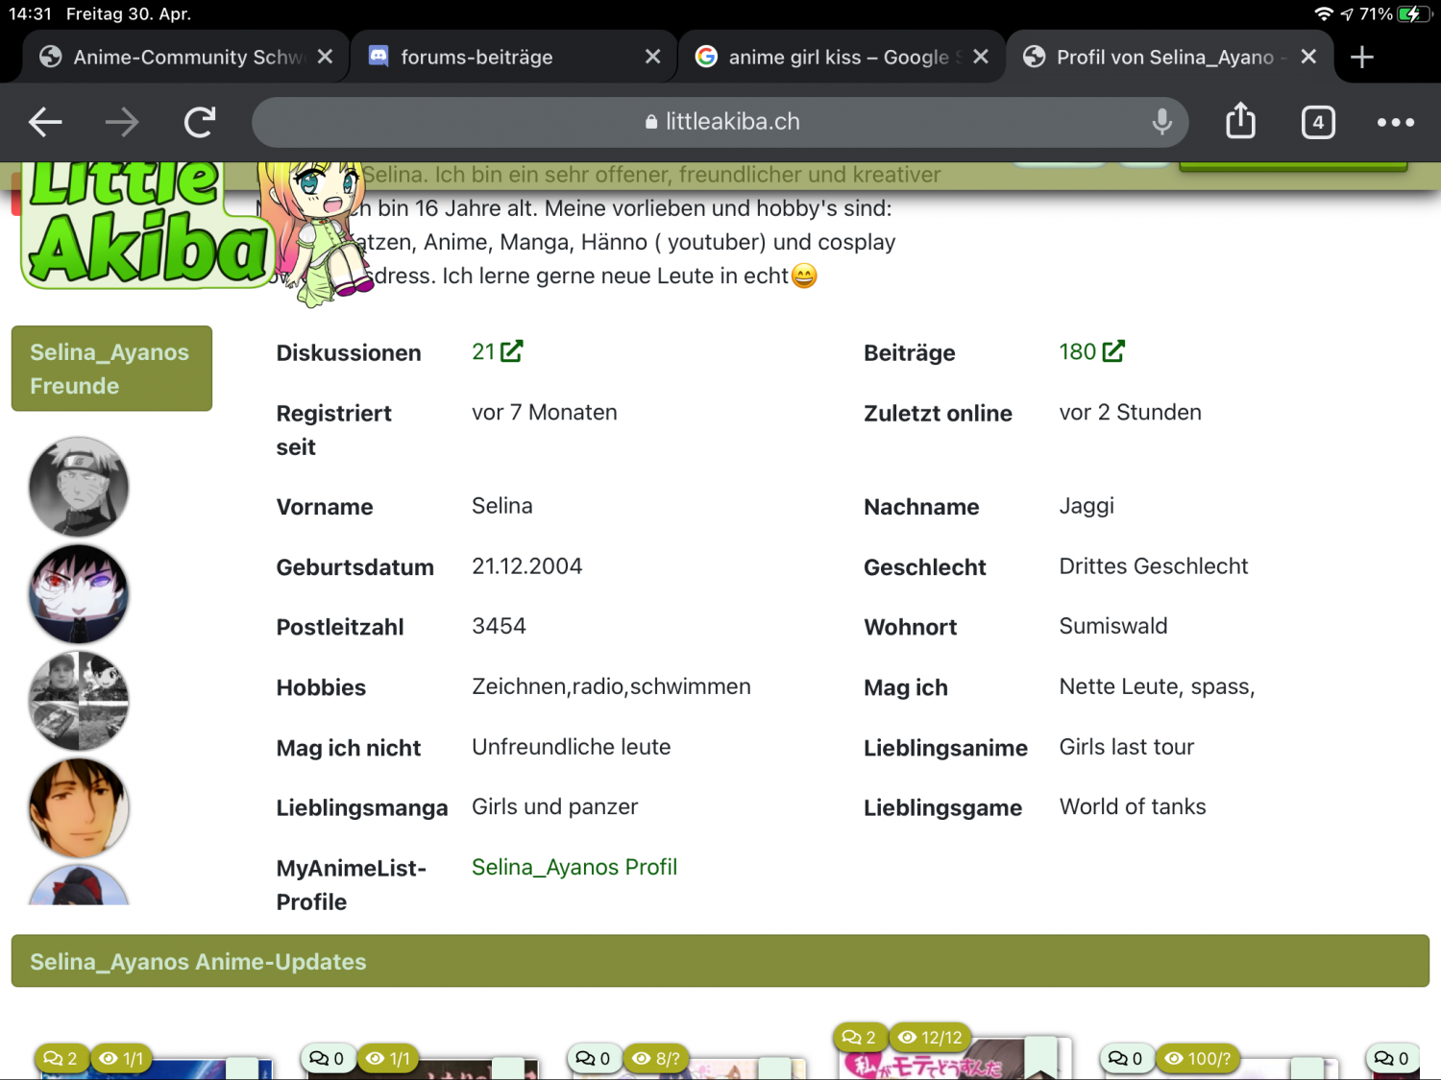Tap the microphone voice search icon

click(x=1161, y=122)
